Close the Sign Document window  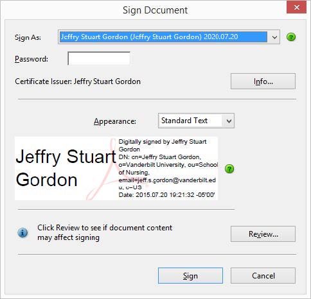coord(297,8)
